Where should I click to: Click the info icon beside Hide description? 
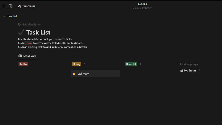(19, 25)
